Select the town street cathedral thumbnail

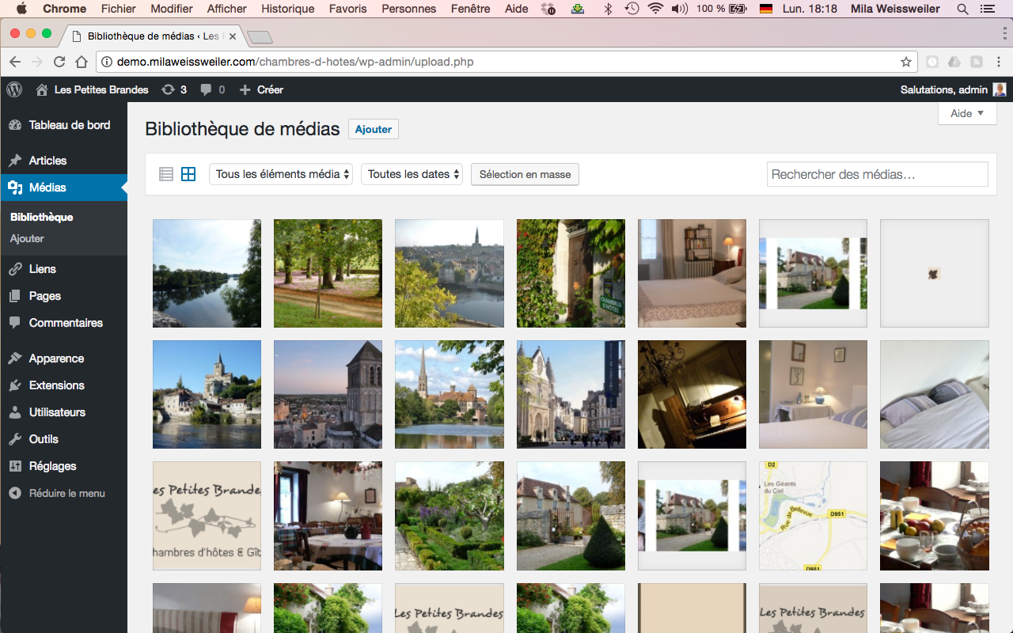pos(571,394)
